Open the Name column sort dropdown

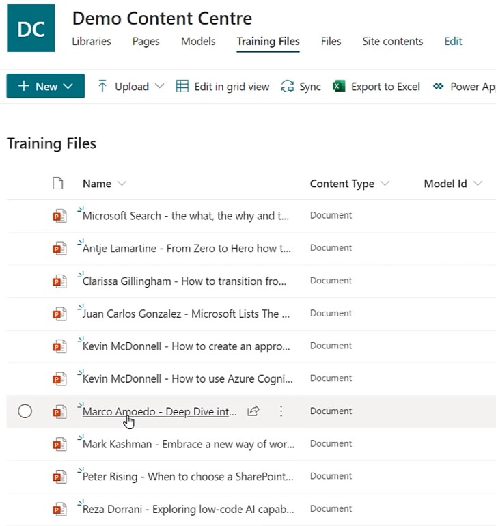tap(122, 184)
